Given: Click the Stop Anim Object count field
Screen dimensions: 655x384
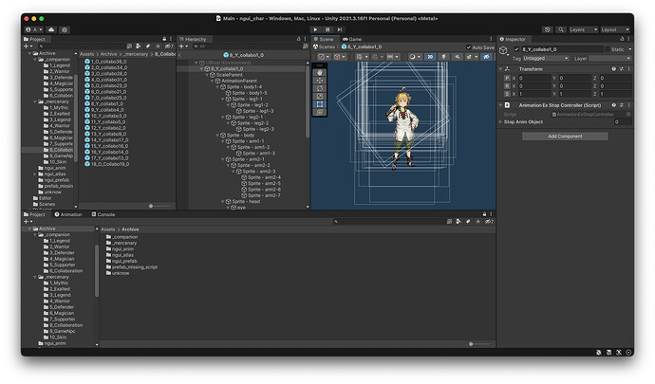Looking at the screenshot, I should (623, 122).
